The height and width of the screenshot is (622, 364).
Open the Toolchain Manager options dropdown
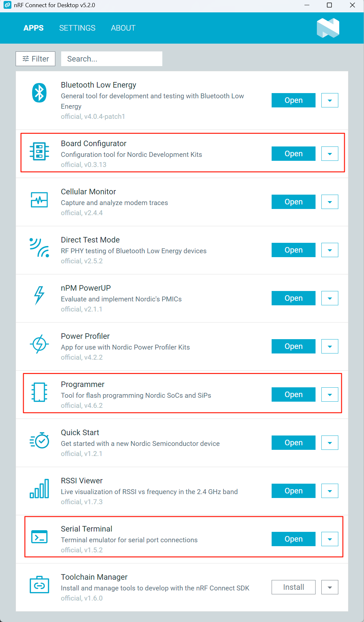330,587
